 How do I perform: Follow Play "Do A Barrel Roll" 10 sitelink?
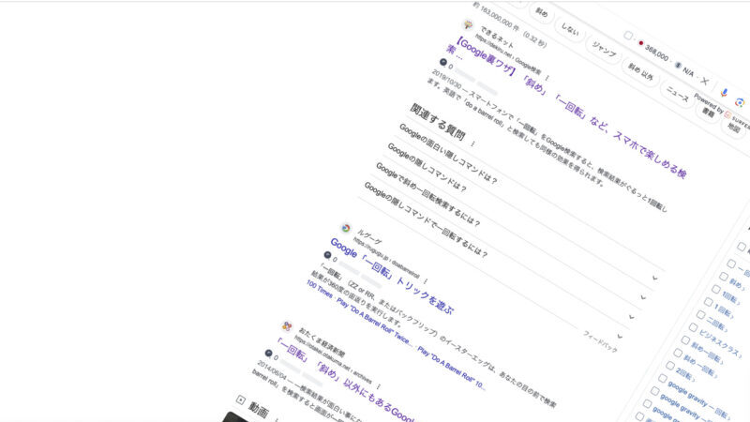(451, 368)
